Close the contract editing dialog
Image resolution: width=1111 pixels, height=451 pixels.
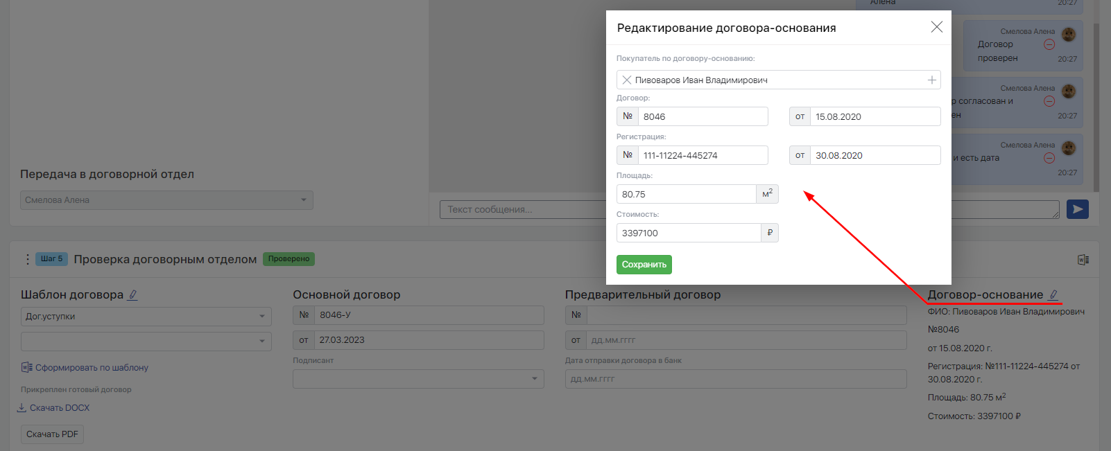(936, 27)
